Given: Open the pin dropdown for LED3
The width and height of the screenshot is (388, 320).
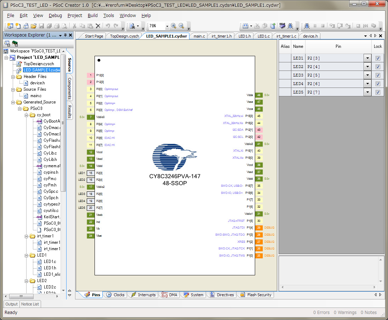Looking at the screenshot, I should [367, 75].
